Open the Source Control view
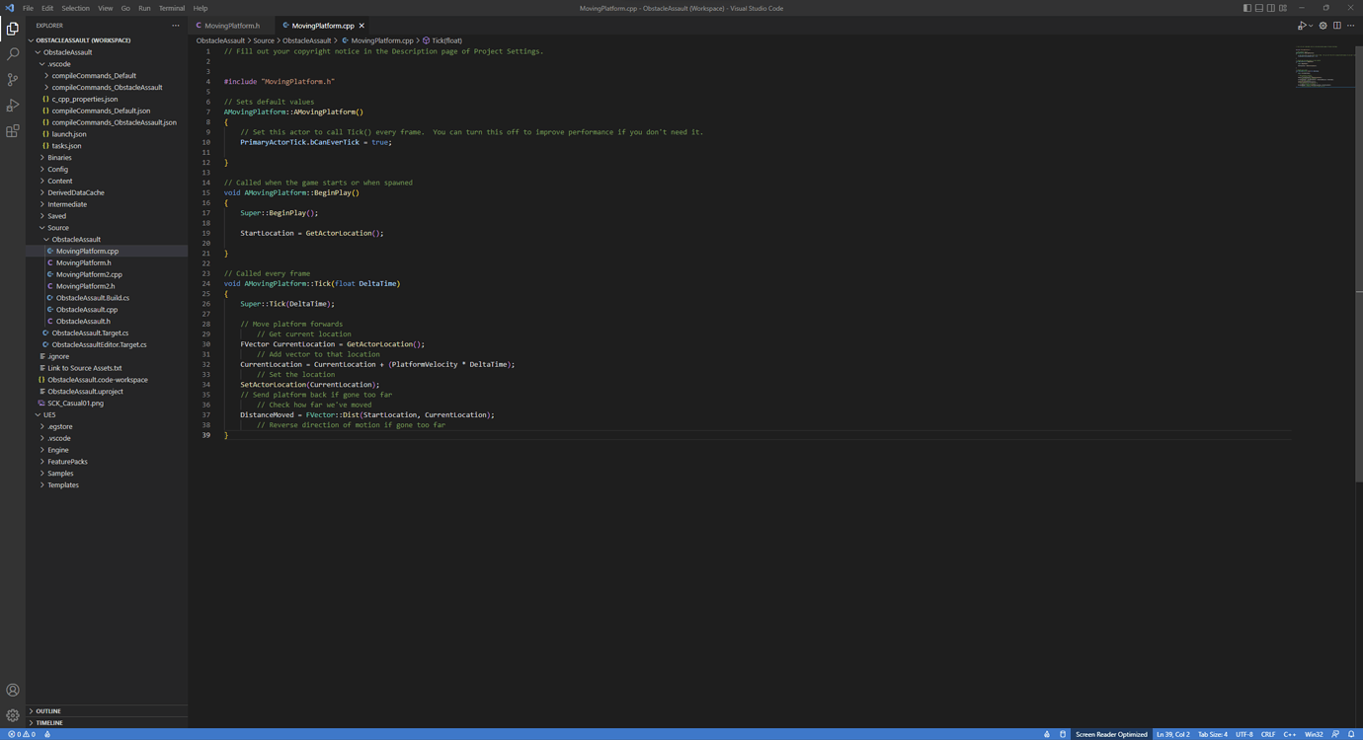 coord(13,79)
